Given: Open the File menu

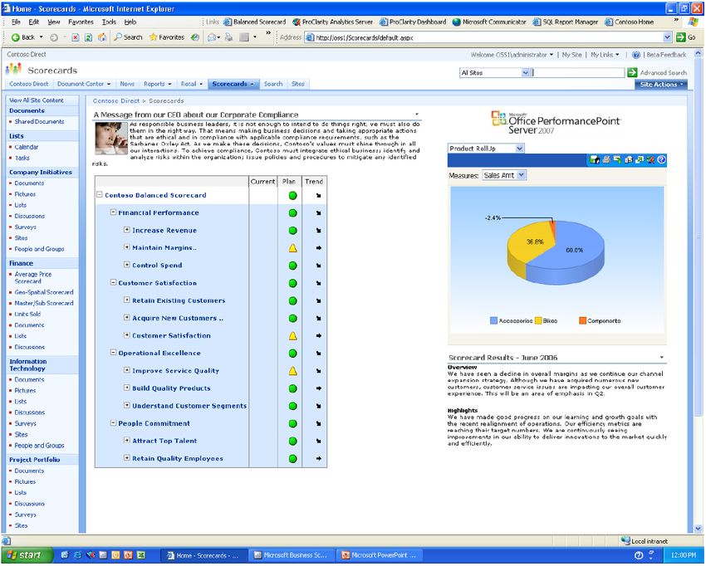Looking at the screenshot, I should 16,22.
